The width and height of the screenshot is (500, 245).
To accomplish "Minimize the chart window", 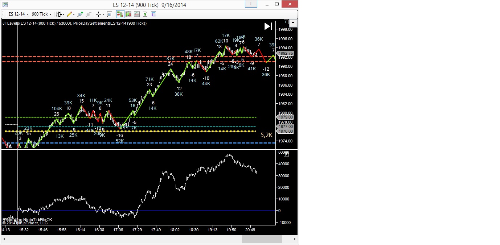I will point(268,4).
